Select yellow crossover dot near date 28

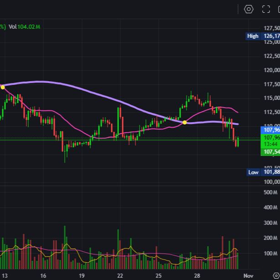pyautogui.click(x=185, y=123)
